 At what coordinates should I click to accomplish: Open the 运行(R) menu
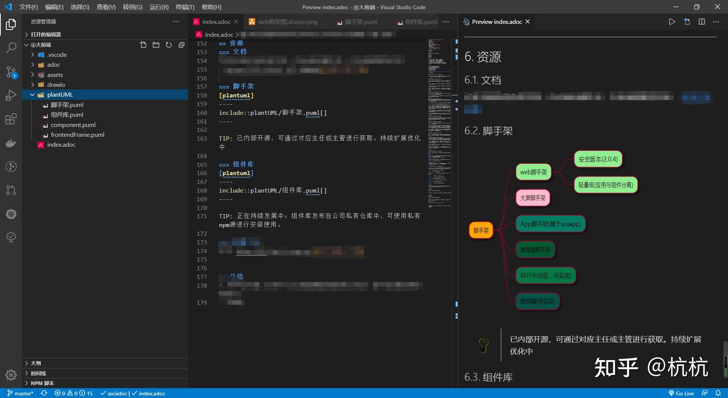(x=158, y=7)
